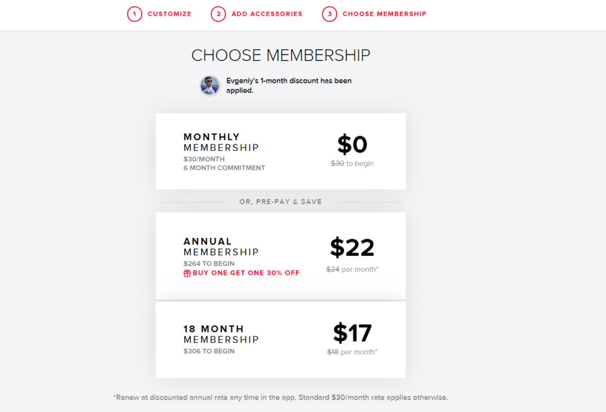The height and width of the screenshot is (412, 606).
Task: Click Buy One Get One 30% Off
Action: click(x=246, y=273)
